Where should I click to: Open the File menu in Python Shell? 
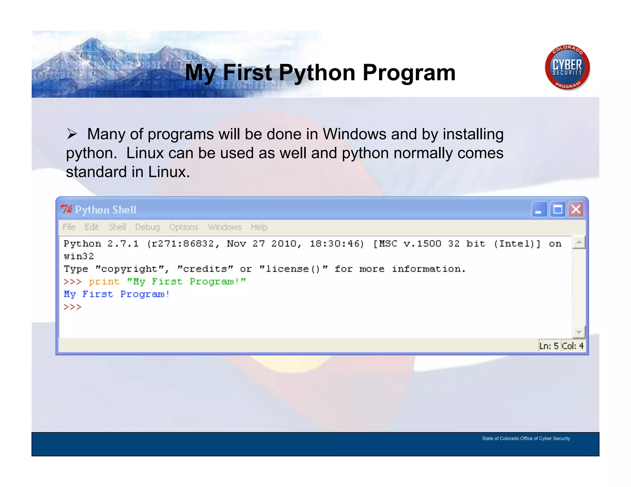(69, 227)
